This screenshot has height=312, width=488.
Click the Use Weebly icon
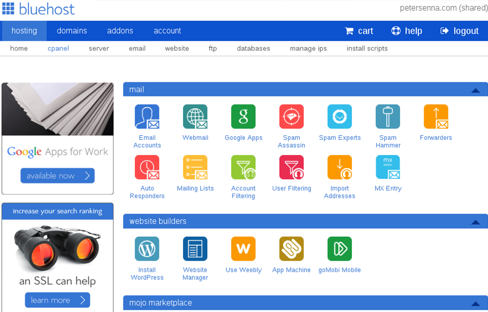(x=244, y=249)
